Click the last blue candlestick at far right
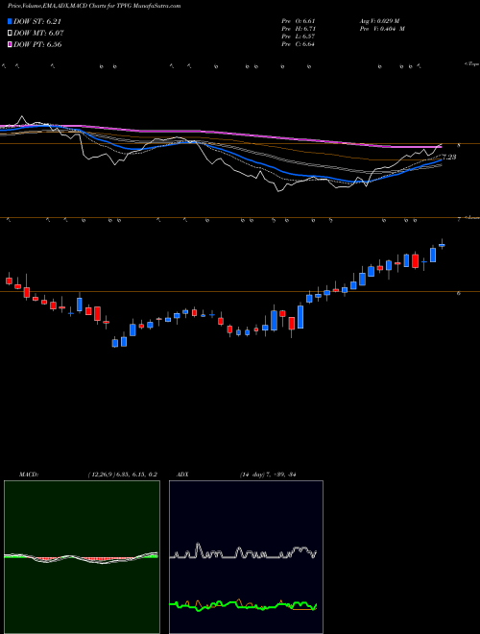The width and height of the screenshot is (480, 634). pyautogui.click(x=442, y=245)
